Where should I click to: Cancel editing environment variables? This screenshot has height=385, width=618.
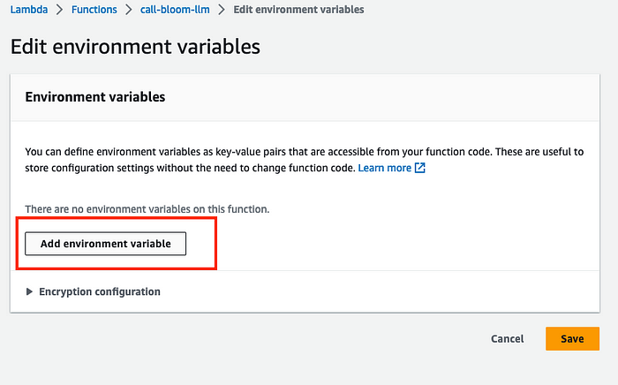point(507,339)
